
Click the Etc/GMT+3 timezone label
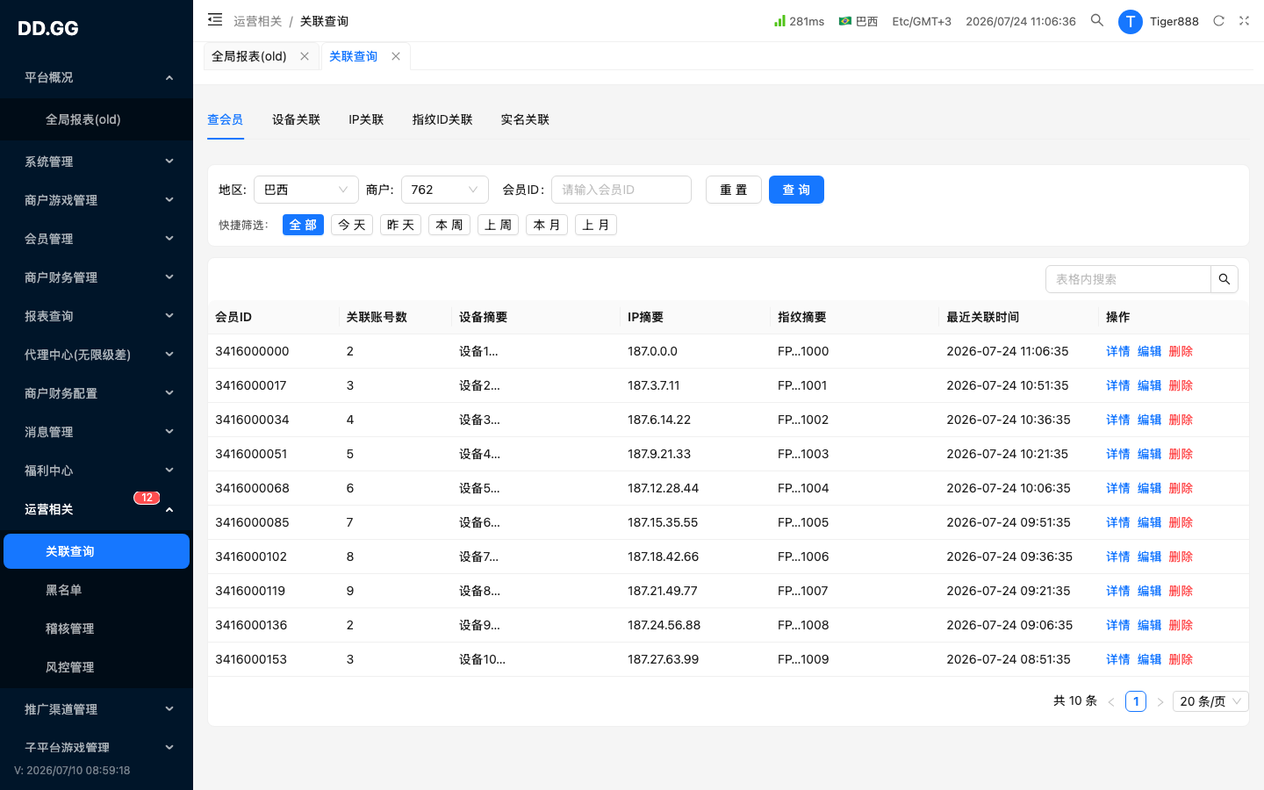click(x=922, y=21)
